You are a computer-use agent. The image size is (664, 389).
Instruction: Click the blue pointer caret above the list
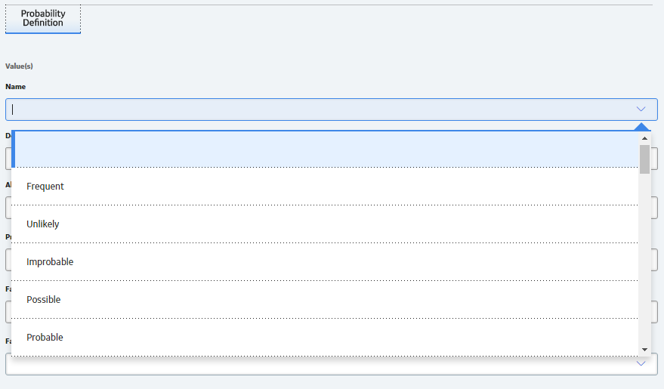641,127
